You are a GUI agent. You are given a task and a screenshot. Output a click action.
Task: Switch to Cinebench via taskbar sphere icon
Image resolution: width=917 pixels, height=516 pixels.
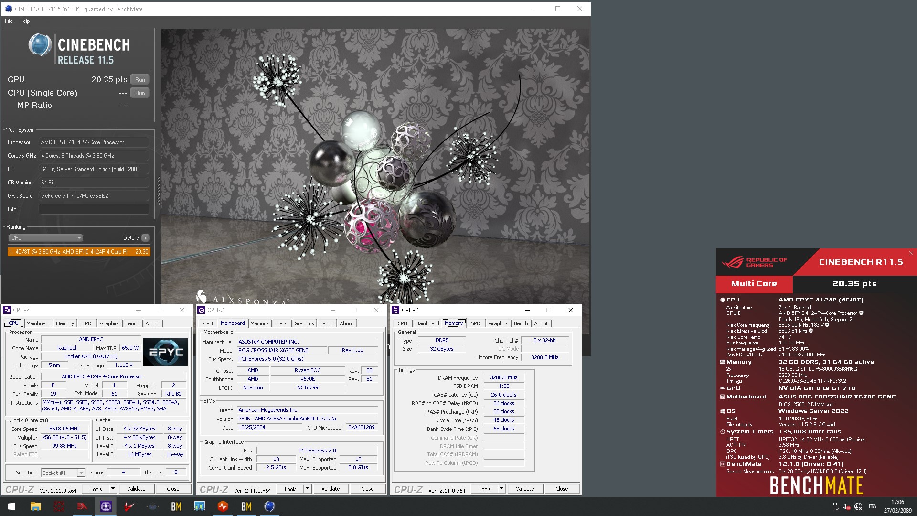click(x=269, y=506)
